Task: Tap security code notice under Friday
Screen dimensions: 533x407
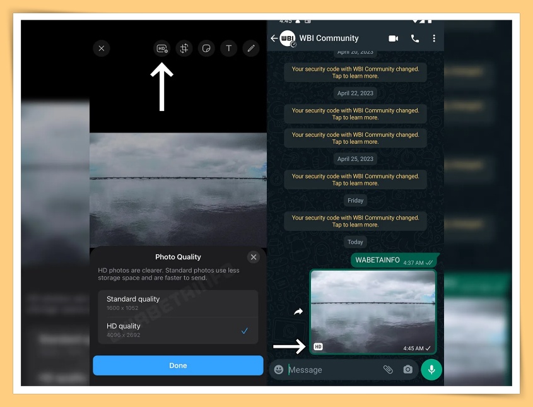Action: (x=355, y=221)
